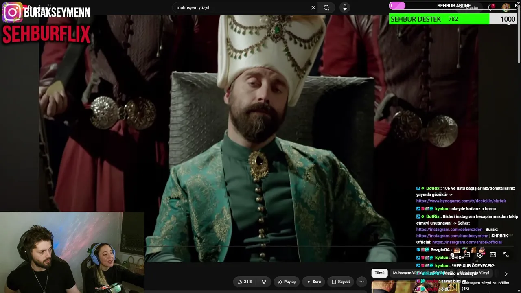The width and height of the screenshot is (521, 293).
Task: Open the Muhteşem Yüzyıl 28. Bölüm video thumbnail
Action: click(x=415, y=286)
